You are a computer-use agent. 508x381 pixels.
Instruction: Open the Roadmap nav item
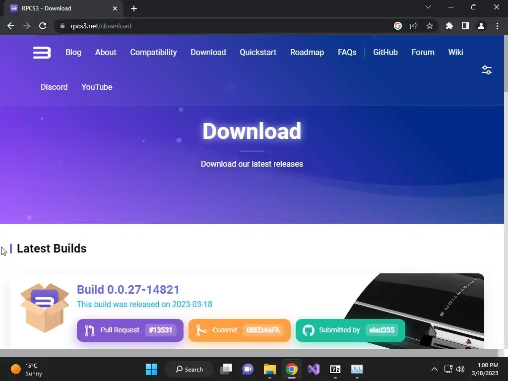point(307,53)
